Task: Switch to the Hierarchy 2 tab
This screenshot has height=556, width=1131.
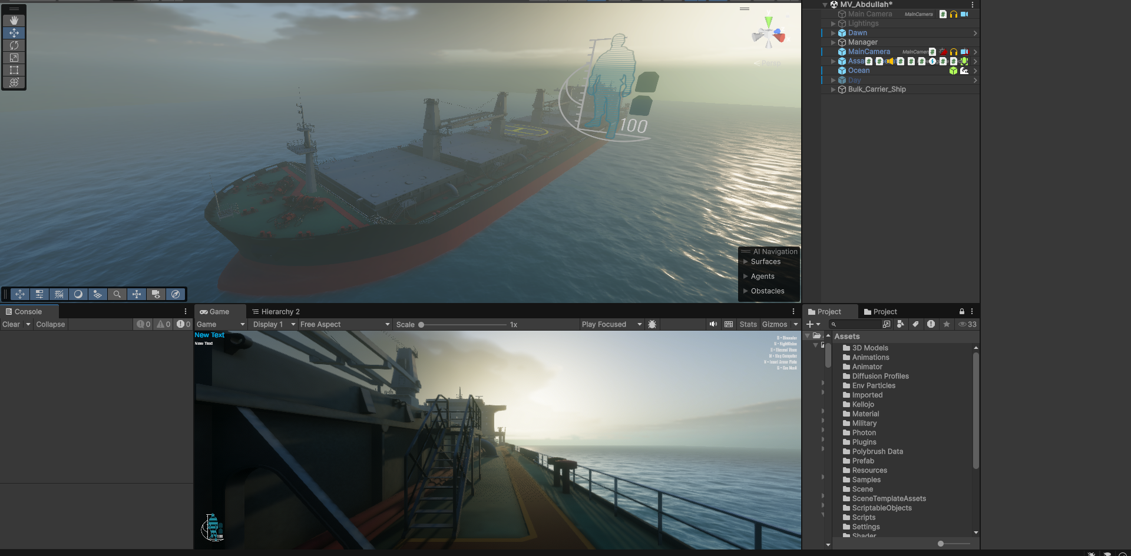Action: [276, 312]
